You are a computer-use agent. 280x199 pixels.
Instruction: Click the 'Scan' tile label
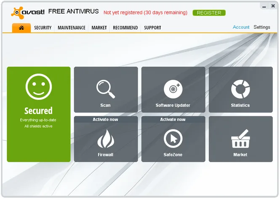[x=105, y=105]
